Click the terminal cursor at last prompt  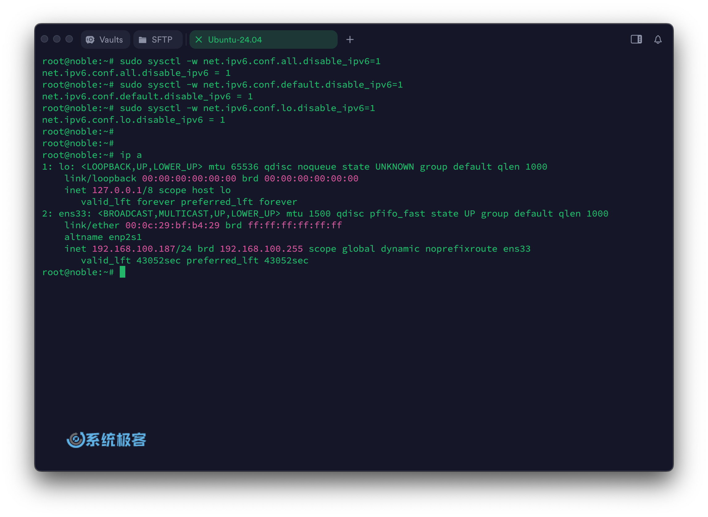(x=123, y=272)
